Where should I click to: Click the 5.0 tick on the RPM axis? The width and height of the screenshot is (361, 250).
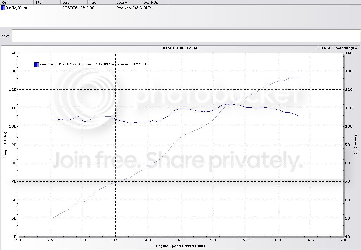click(213, 240)
